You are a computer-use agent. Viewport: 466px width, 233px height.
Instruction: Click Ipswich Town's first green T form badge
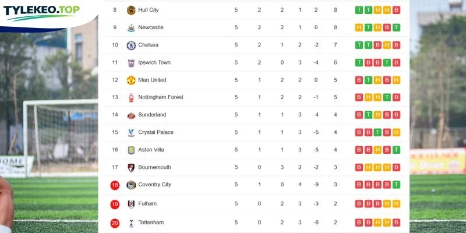point(359,62)
